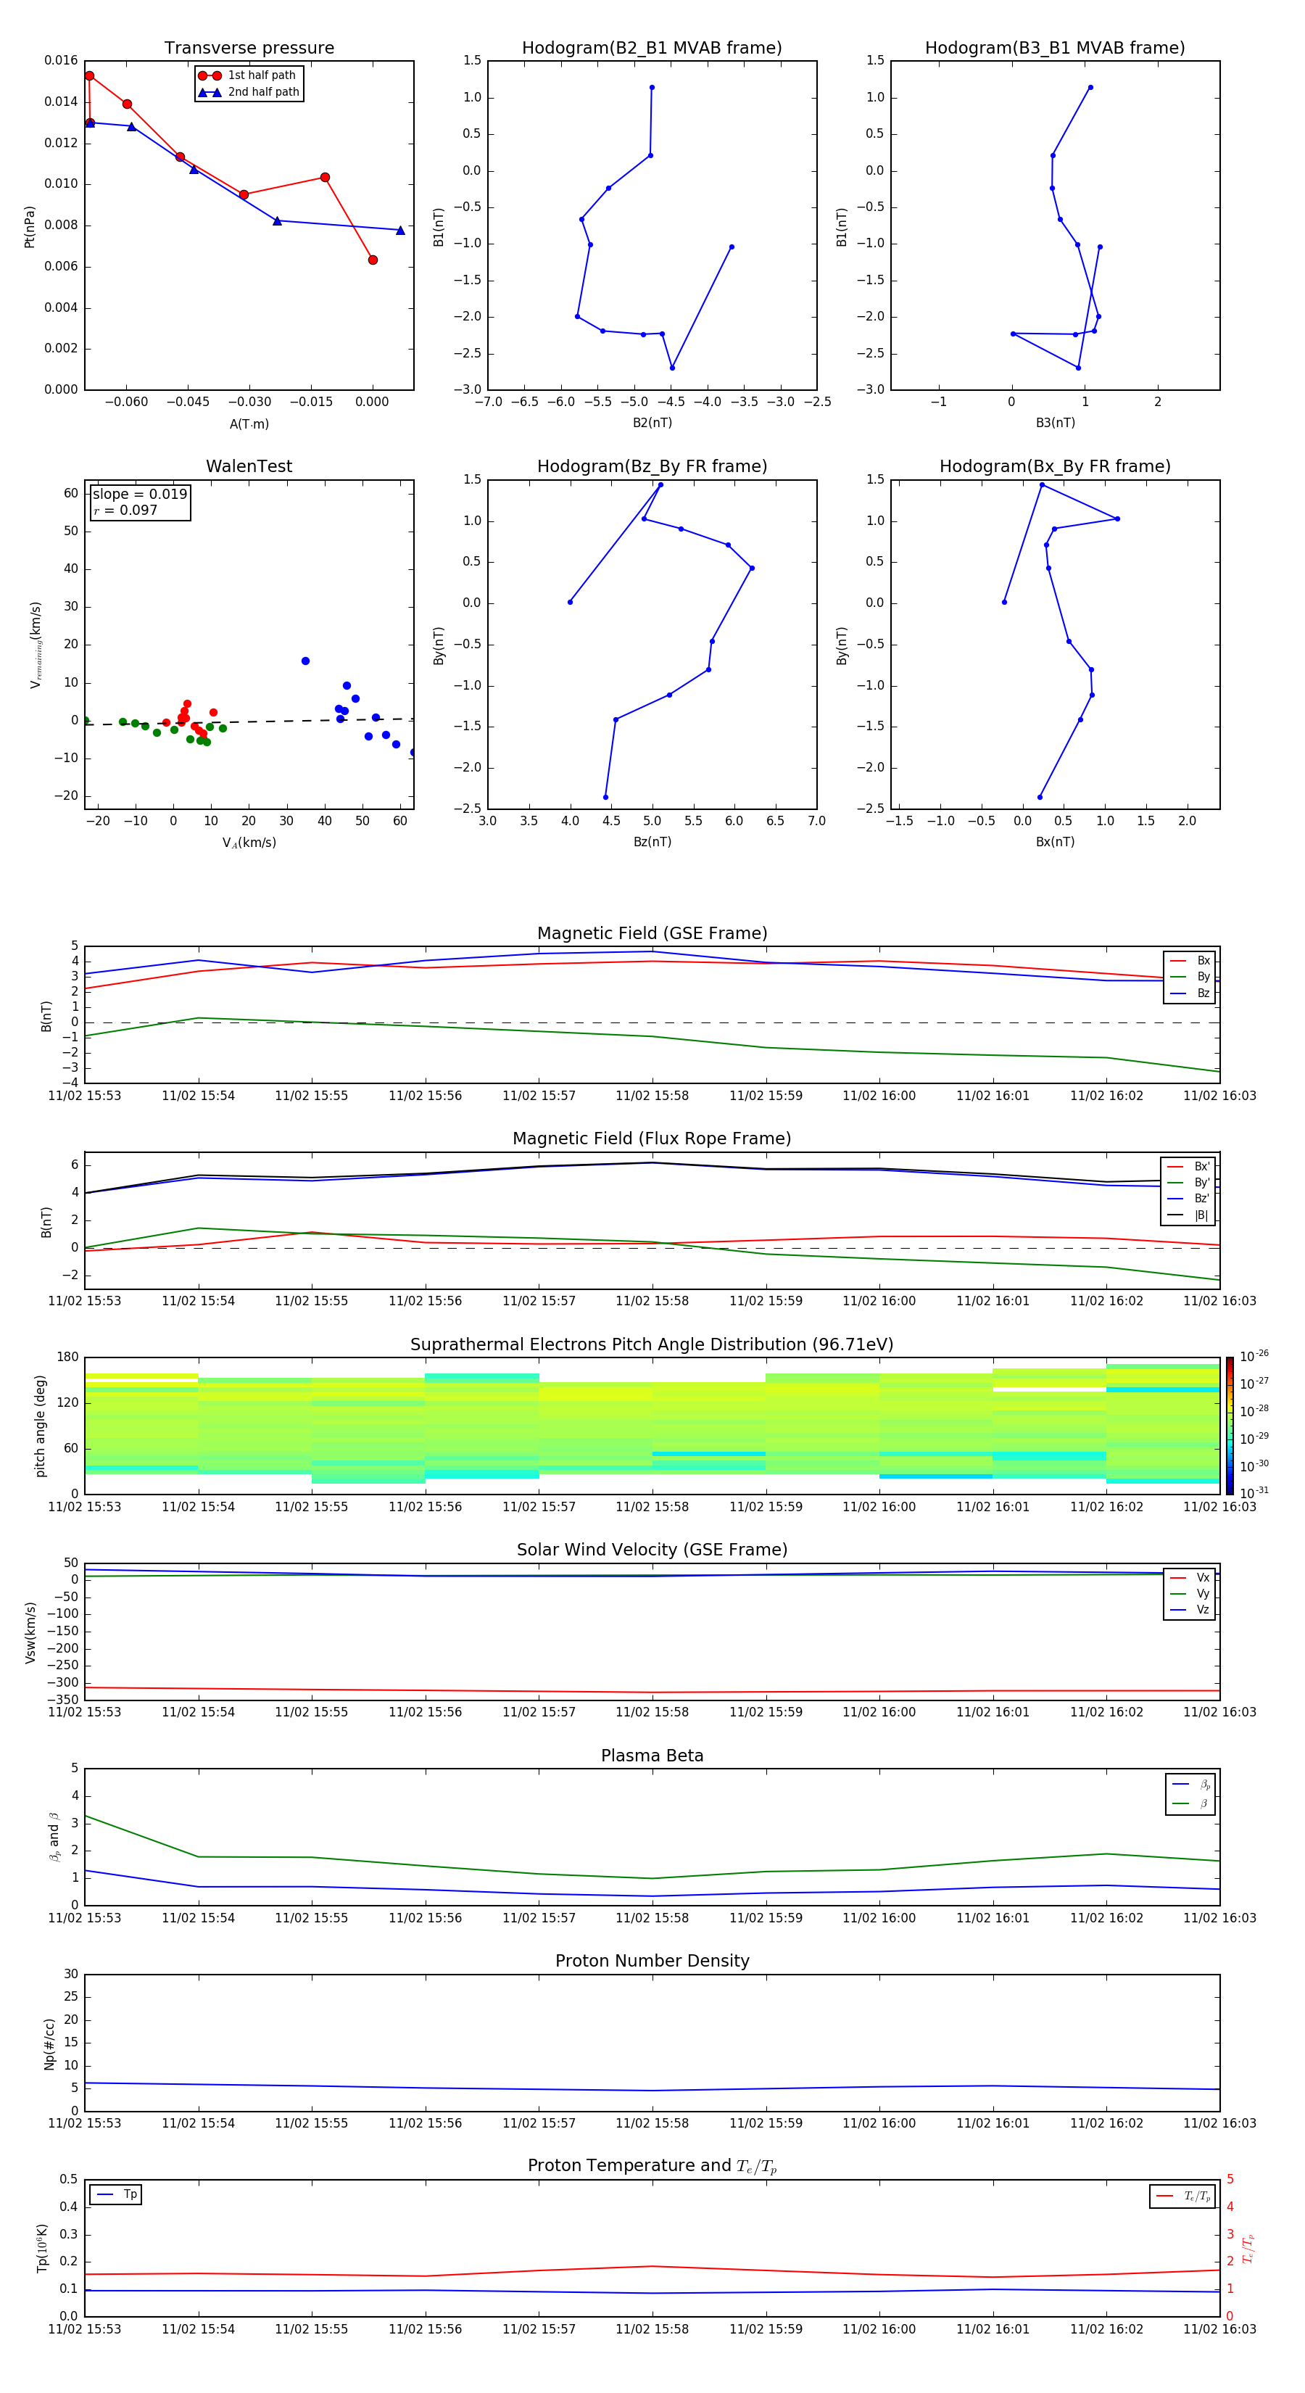
Task: Click the Bz legend entry in GSE plot
Action: pos(1190,993)
